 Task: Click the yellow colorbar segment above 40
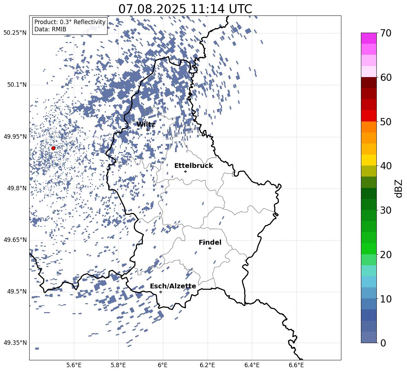368,160
